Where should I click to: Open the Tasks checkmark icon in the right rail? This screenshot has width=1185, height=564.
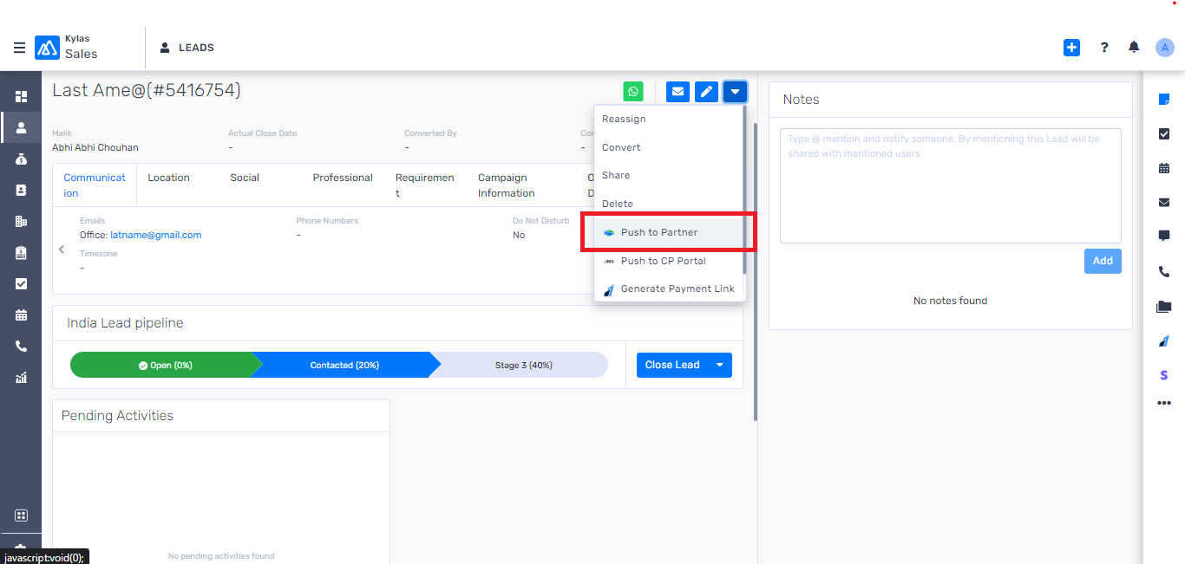[1163, 133]
